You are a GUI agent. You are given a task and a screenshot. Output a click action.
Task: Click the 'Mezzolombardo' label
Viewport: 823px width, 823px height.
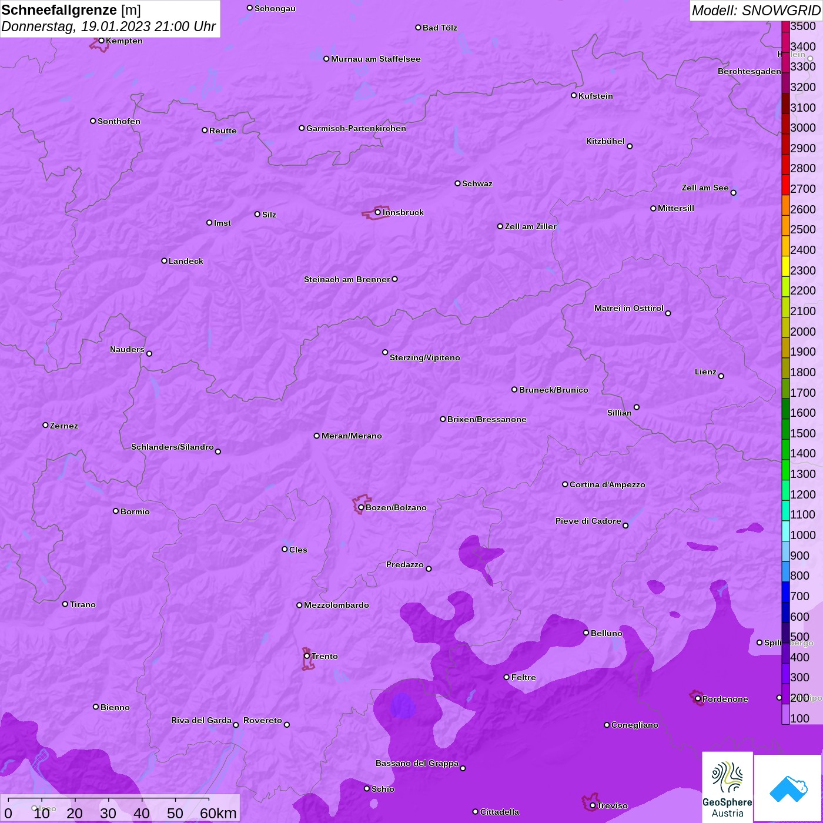click(336, 605)
